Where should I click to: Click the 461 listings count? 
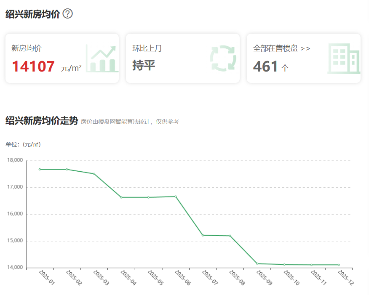pos(265,66)
